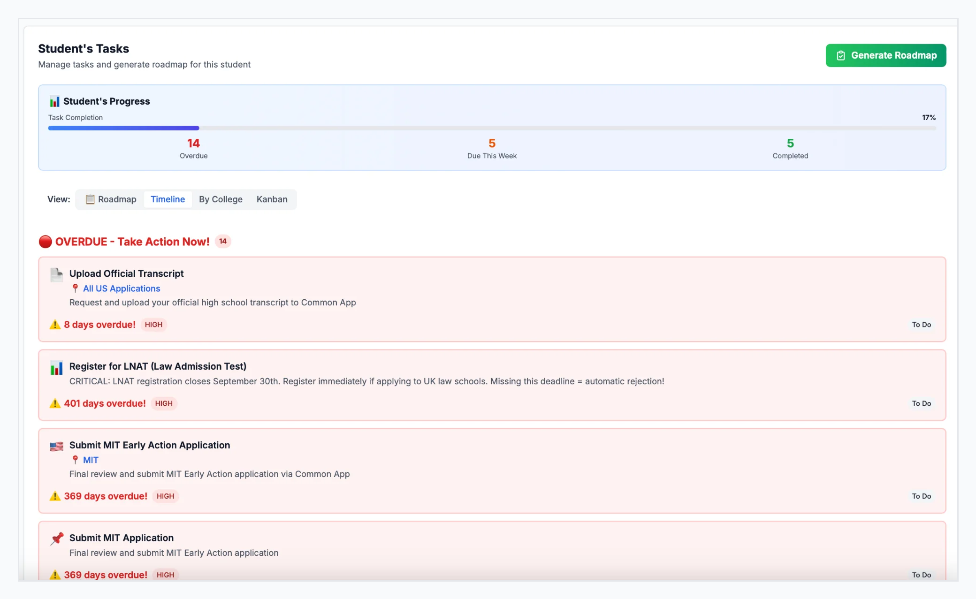Open the Kanban view
Viewport: 976px width, 599px height.
click(272, 199)
